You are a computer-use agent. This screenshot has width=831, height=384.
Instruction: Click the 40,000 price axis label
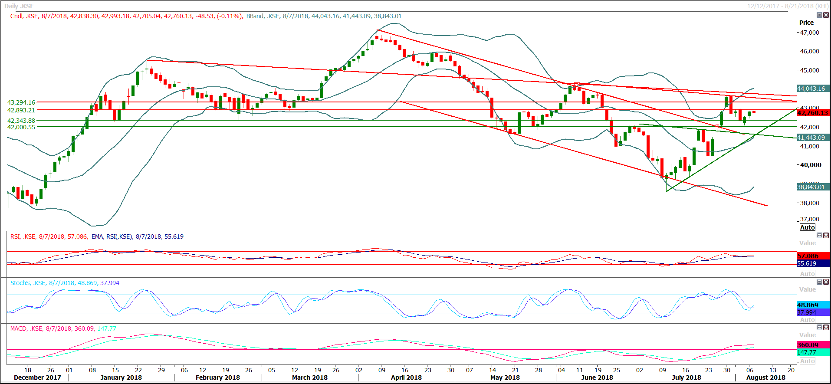pos(811,165)
